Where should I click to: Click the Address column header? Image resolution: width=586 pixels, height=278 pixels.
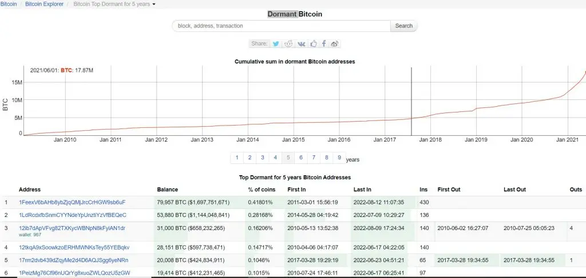click(x=30, y=190)
